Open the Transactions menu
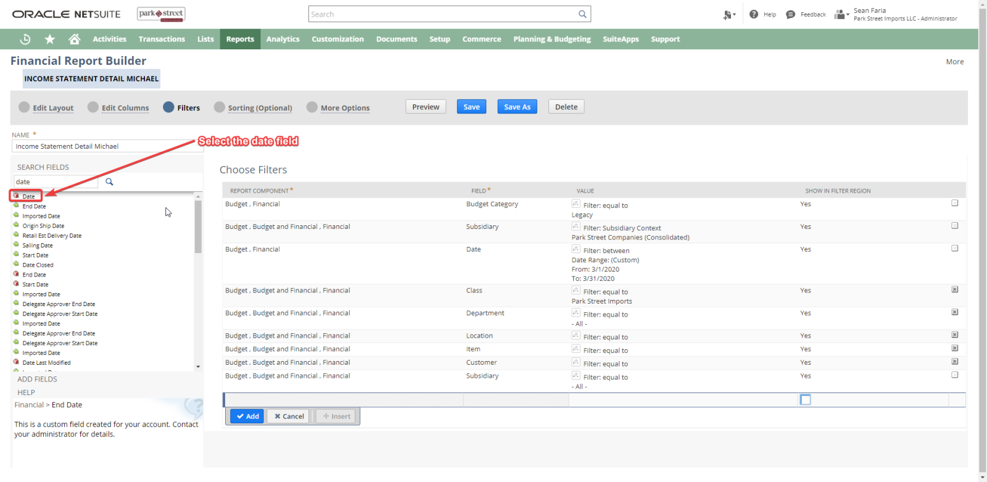Viewport: 987px width, 482px height. tap(162, 39)
